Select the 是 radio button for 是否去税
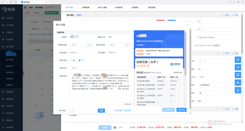Screen dimensions: 245x131 click(x=71, y=60)
